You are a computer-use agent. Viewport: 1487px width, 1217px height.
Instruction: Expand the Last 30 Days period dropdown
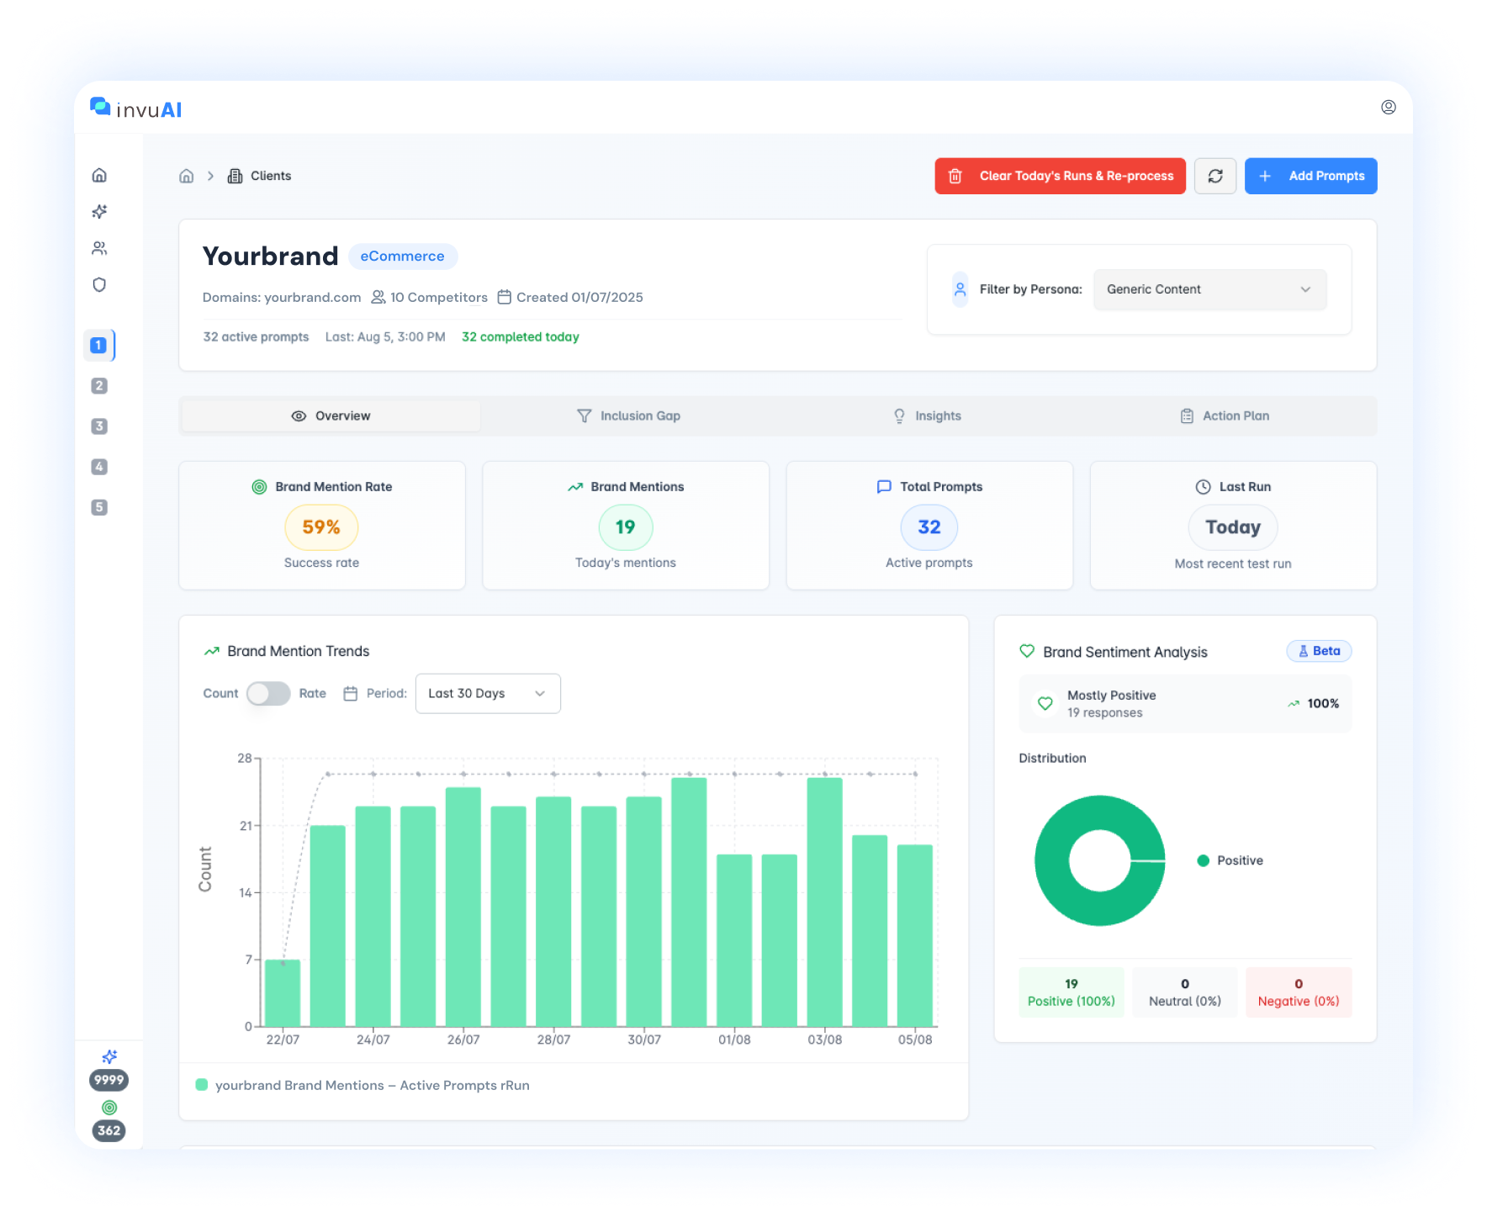coord(487,694)
